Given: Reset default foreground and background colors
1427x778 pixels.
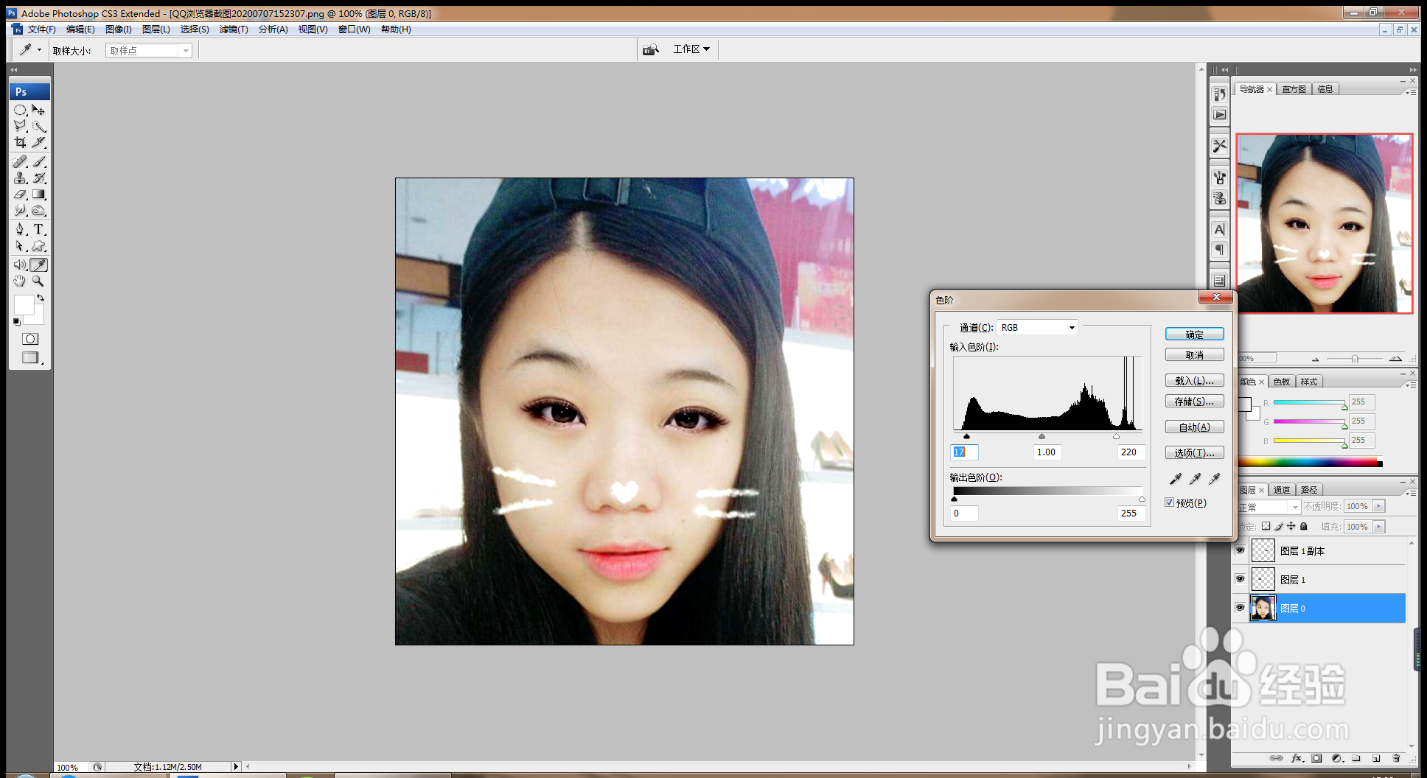Looking at the screenshot, I should [17, 322].
